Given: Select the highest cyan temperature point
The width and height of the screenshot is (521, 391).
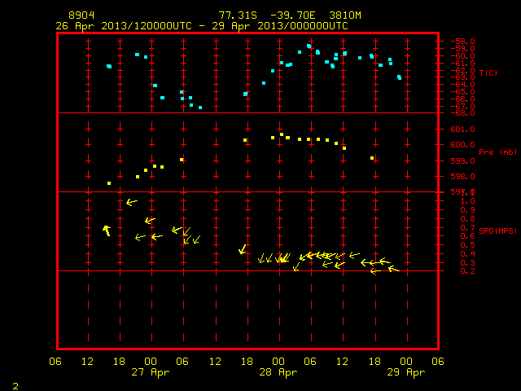Looking at the screenshot, I should click(x=309, y=46).
